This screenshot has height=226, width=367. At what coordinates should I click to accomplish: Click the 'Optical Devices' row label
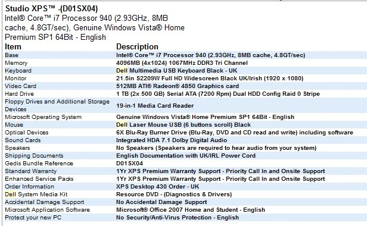[x=27, y=133]
